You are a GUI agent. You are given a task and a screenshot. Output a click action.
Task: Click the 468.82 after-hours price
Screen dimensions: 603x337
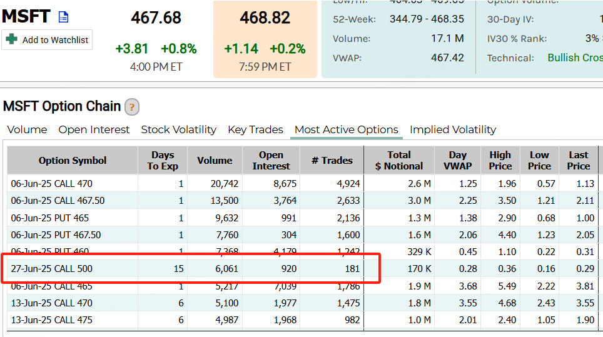tap(265, 18)
